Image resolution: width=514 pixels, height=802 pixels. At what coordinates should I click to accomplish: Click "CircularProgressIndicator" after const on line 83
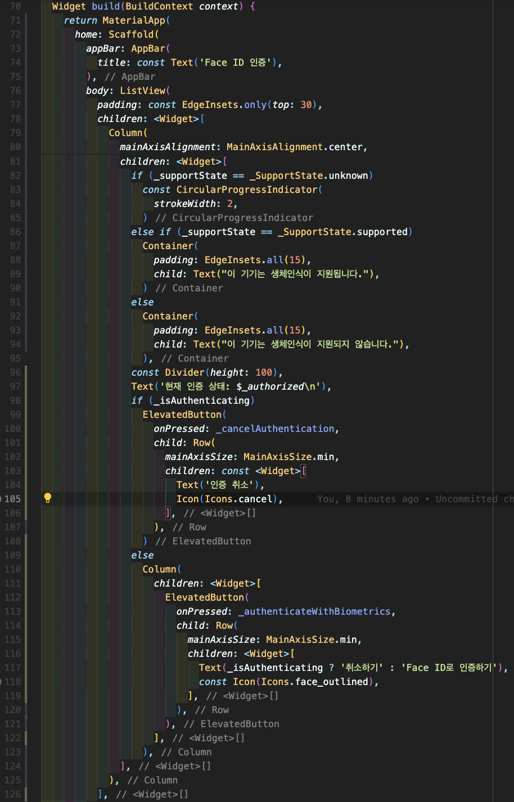click(247, 190)
